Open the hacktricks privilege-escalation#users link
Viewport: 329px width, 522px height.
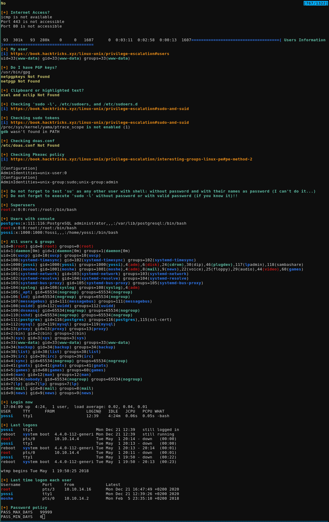(90, 54)
